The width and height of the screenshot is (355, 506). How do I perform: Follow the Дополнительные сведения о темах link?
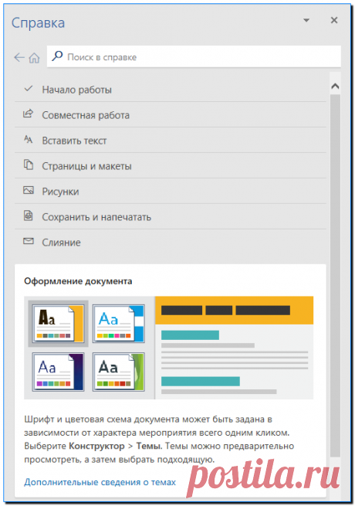(x=100, y=482)
